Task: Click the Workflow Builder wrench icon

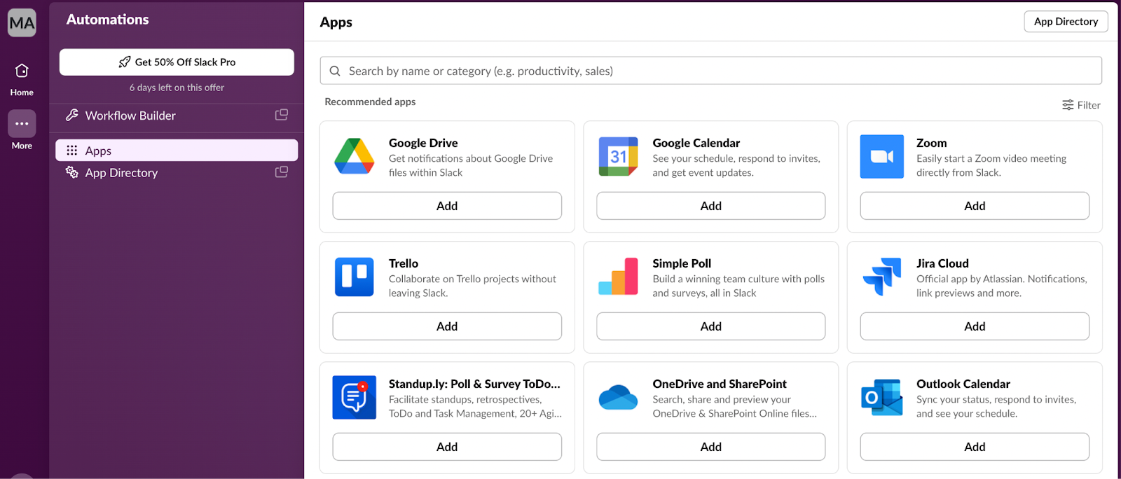Action: pos(71,115)
